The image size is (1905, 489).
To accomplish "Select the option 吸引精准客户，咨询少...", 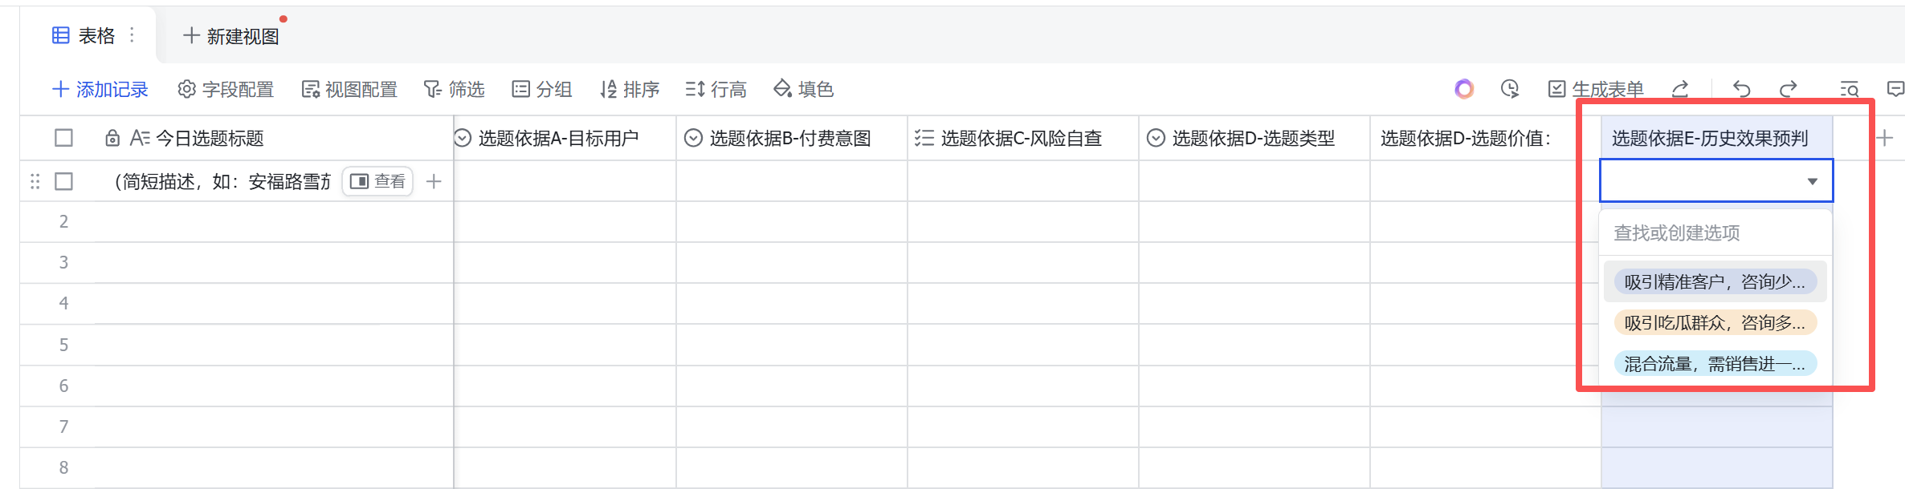I will (x=1715, y=282).
